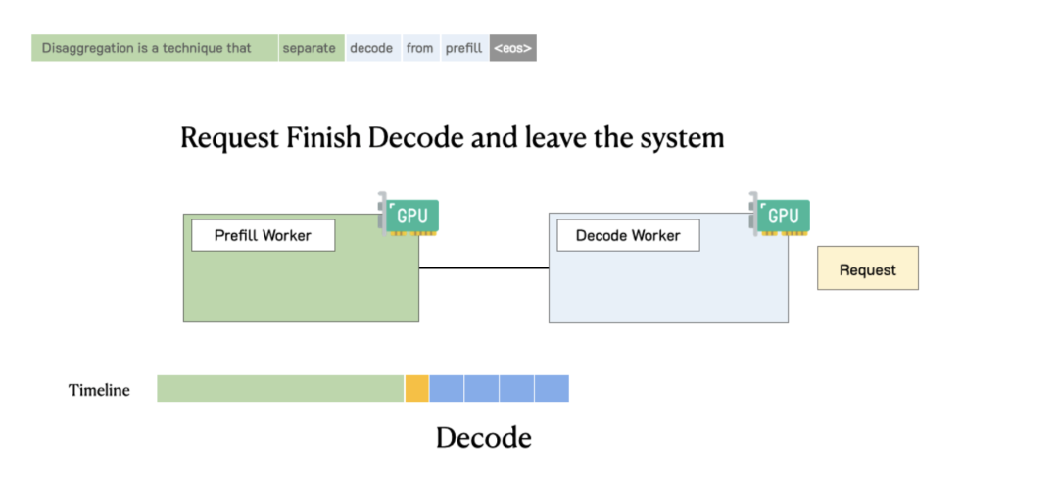Select the "prefill" token in the token bar
This screenshot has height=486, width=1058.
463,48
